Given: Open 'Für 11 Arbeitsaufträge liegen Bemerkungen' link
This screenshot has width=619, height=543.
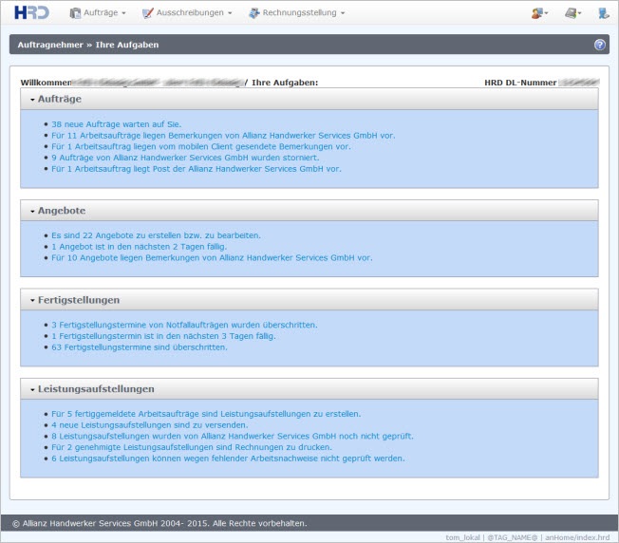Looking at the screenshot, I should (223, 136).
